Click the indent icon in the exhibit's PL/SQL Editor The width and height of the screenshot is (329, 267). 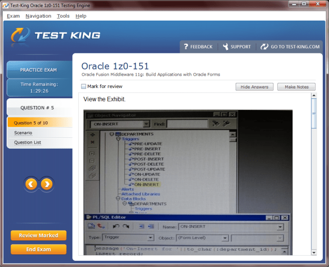(142, 226)
